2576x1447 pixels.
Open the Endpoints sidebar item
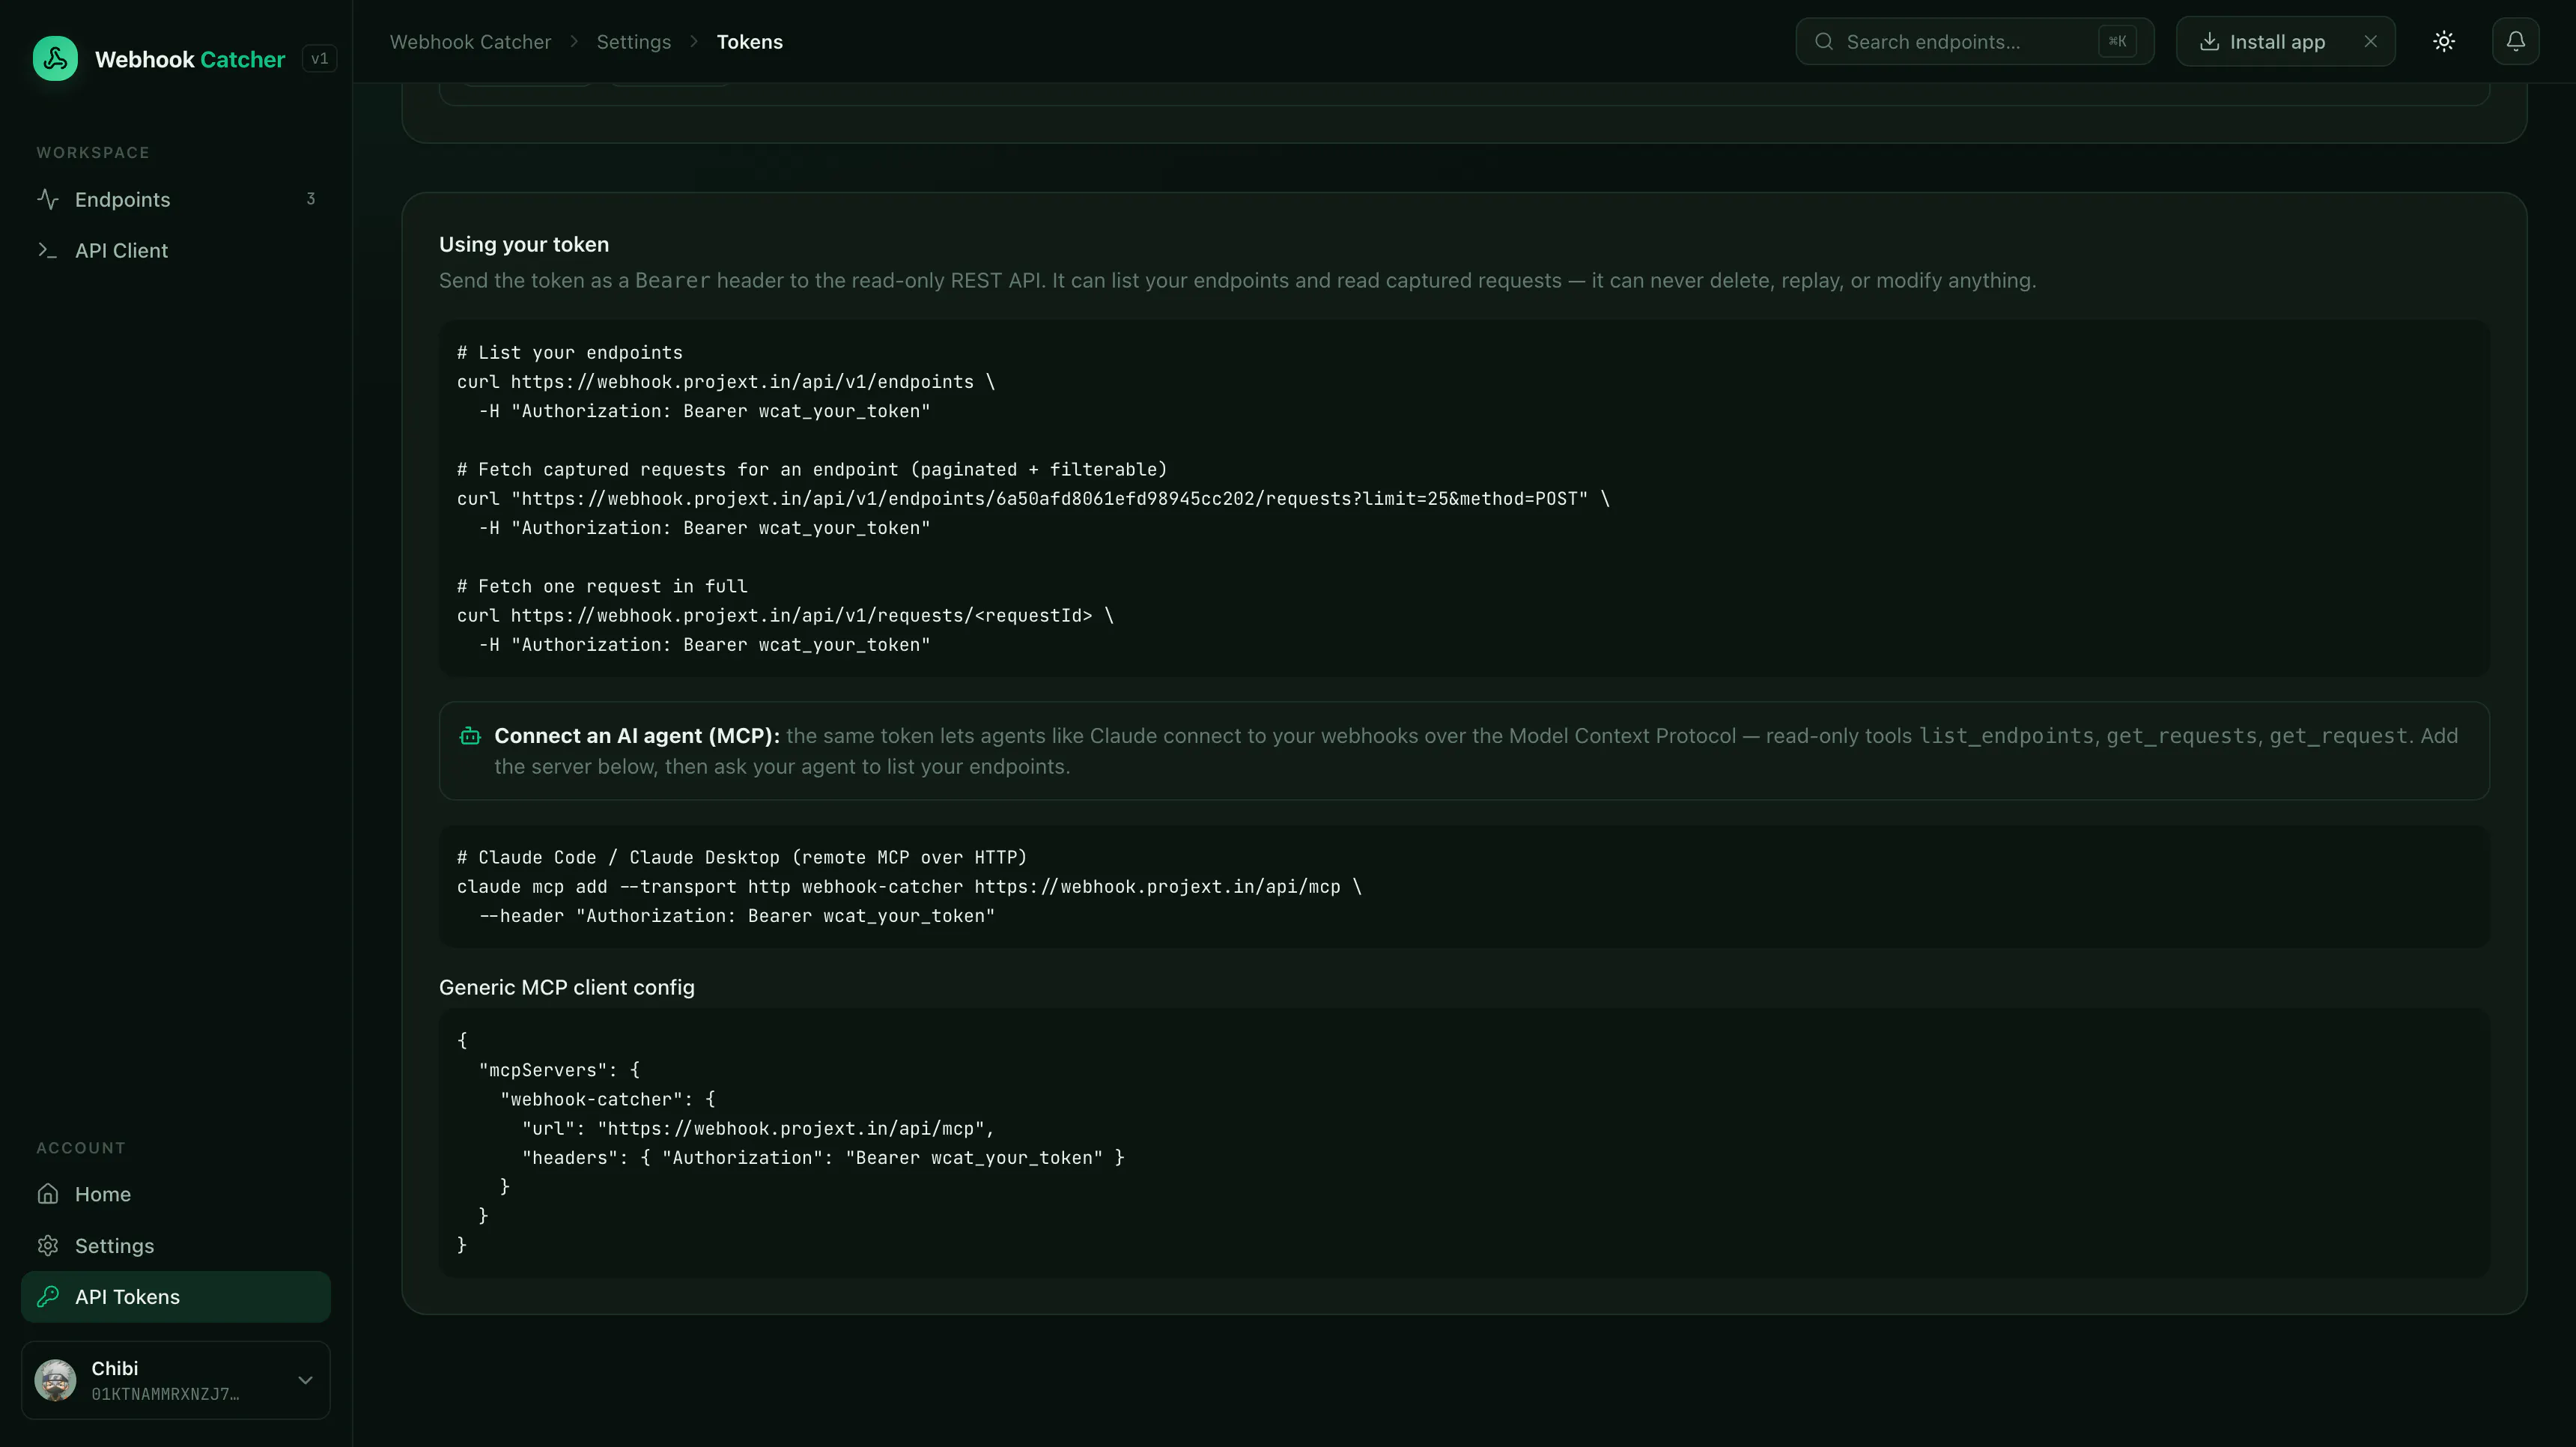(175, 199)
